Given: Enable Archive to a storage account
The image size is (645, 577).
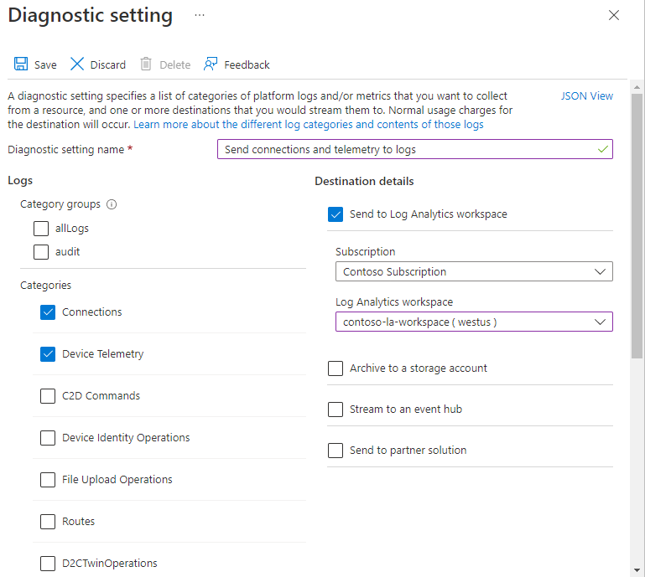Looking at the screenshot, I should [336, 368].
